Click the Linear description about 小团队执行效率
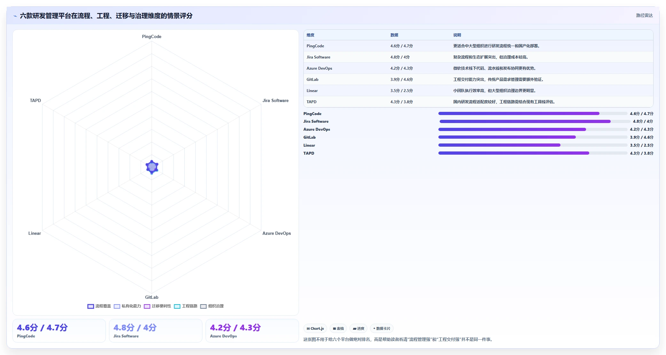This screenshot has width=666, height=355. click(495, 91)
